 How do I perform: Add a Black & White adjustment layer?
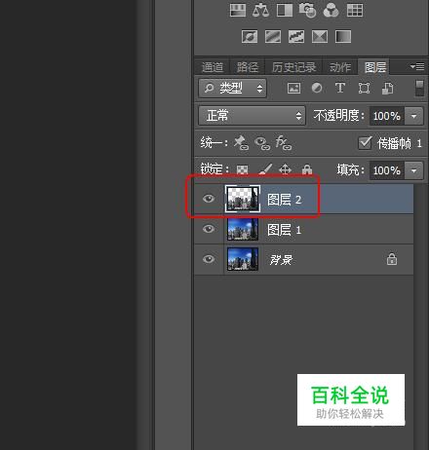tap(285, 10)
